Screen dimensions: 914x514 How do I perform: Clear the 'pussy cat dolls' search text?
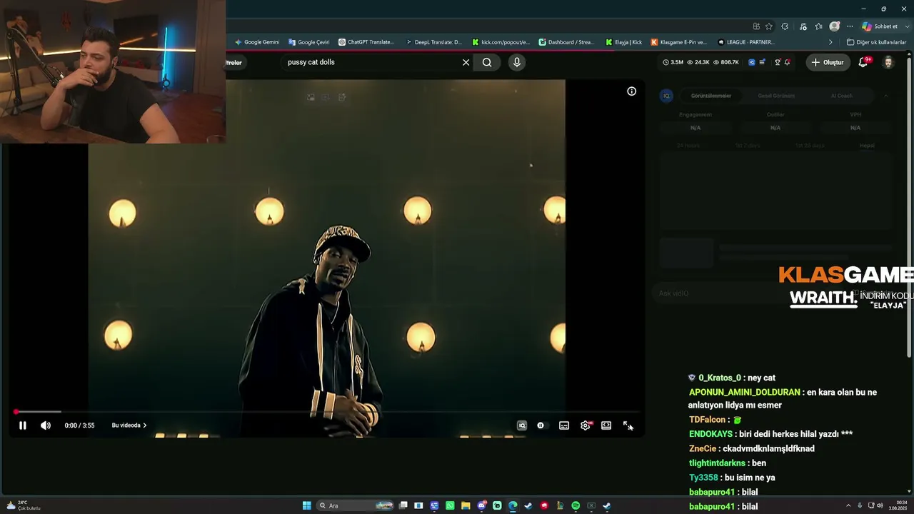click(466, 62)
